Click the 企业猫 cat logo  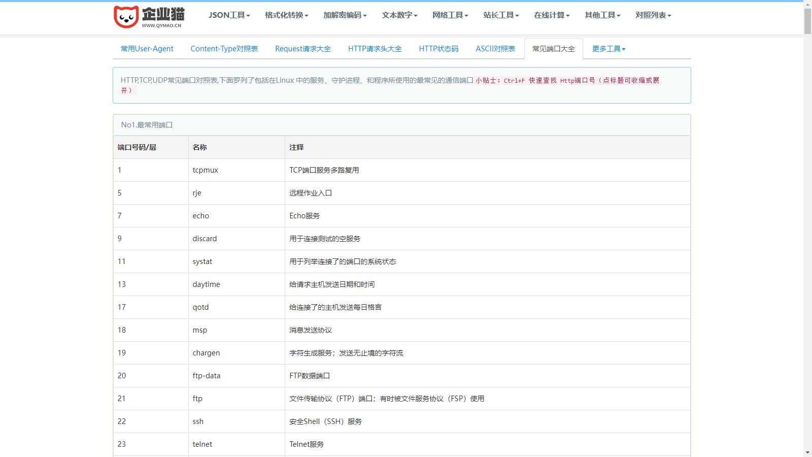tap(149, 17)
